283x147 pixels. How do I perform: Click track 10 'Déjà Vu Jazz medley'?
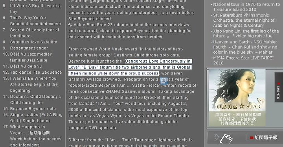tap(31, 57)
